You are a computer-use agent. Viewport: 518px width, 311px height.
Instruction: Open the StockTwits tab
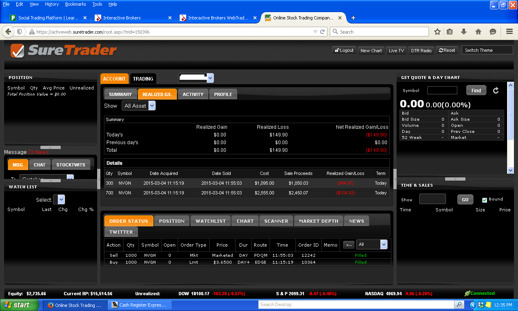pos(71,165)
